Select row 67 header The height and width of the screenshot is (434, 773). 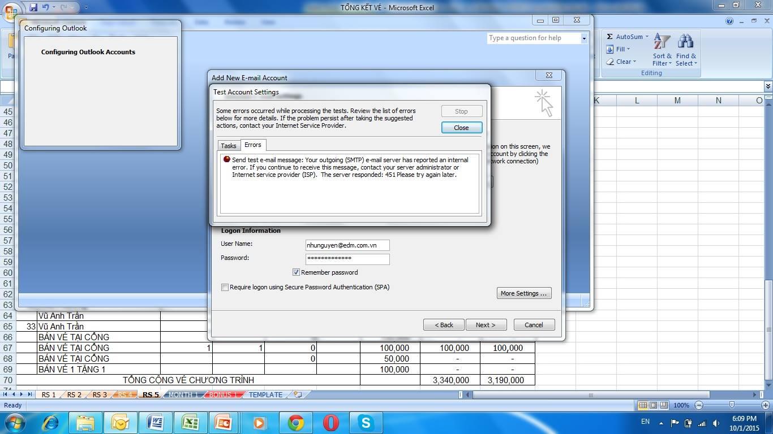[x=8, y=348]
